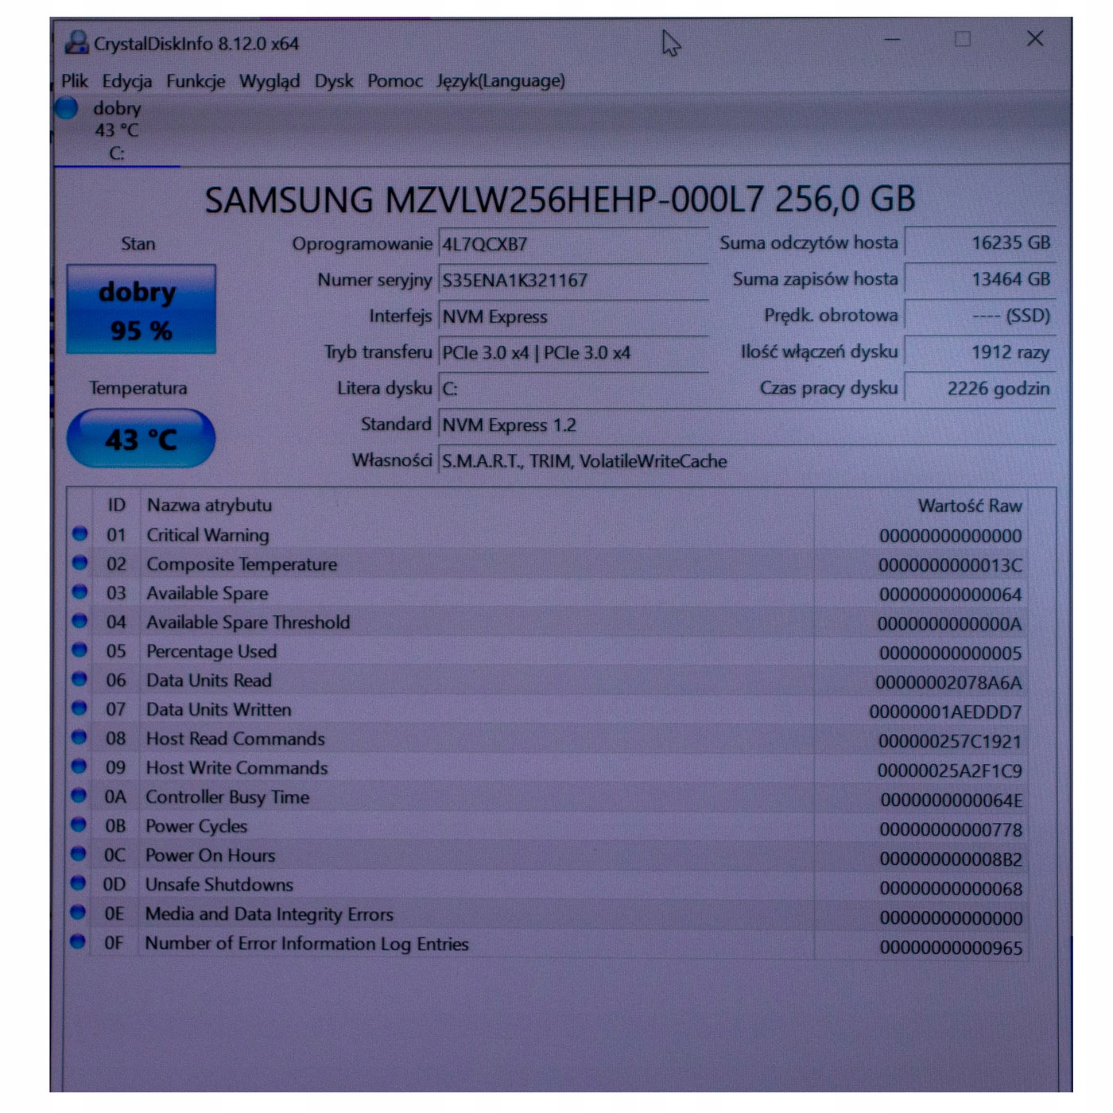
Task: Click the blue dot beside Available Spare
Action: coord(79,592)
